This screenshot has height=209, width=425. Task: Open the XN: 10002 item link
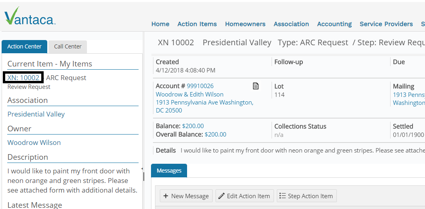click(23, 78)
